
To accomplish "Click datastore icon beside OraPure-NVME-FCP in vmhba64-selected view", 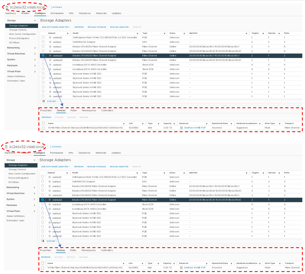I will [181, 128].
